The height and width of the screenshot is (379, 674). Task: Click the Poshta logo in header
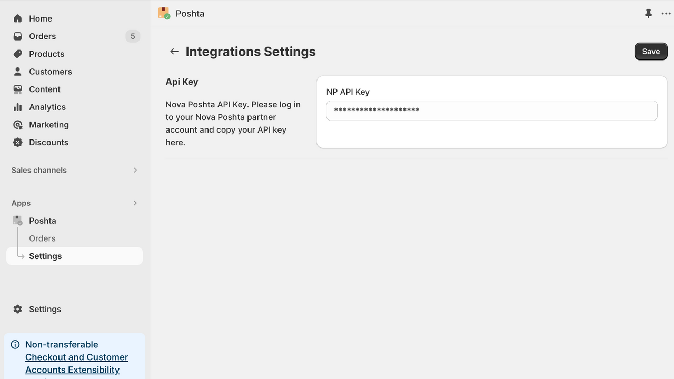tap(164, 13)
